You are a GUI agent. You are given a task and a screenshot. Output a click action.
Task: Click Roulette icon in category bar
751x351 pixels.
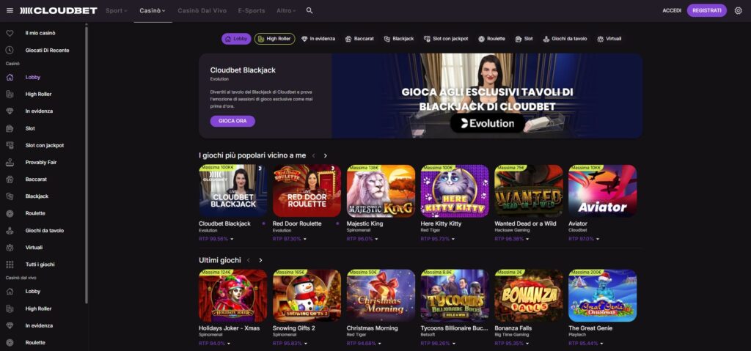(x=481, y=39)
